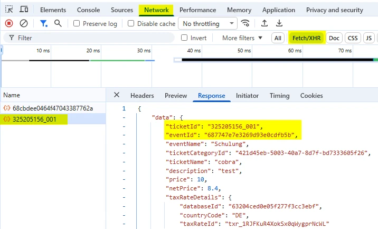Image resolution: width=378 pixels, height=229 pixels.
Task: Toggle the filter funnel icon
Action: coord(43,23)
